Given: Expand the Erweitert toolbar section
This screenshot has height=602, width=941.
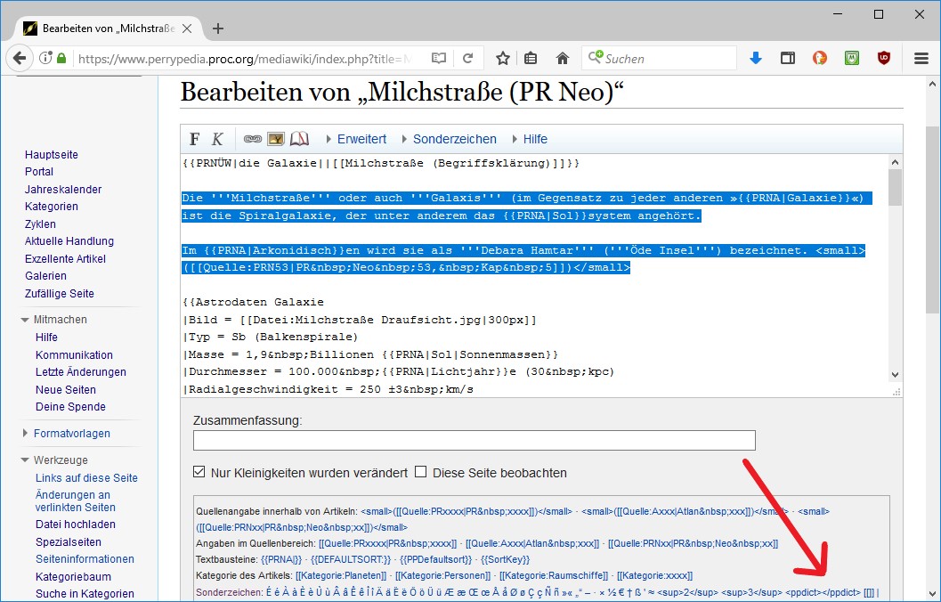Looking at the screenshot, I should click(356, 139).
